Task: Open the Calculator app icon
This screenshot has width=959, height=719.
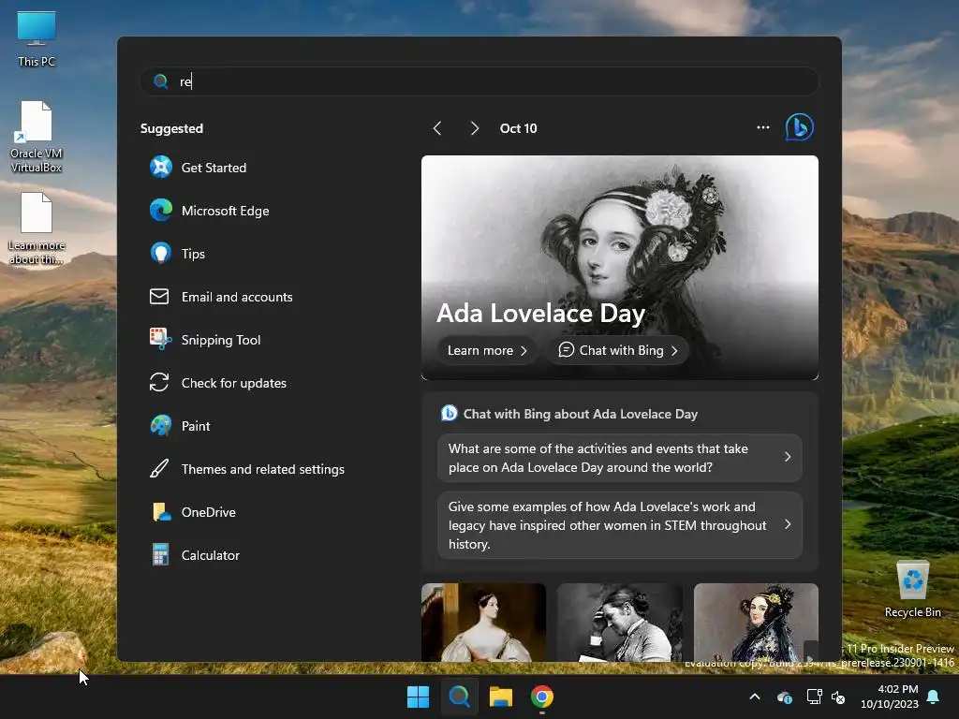Action: tap(161, 555)
